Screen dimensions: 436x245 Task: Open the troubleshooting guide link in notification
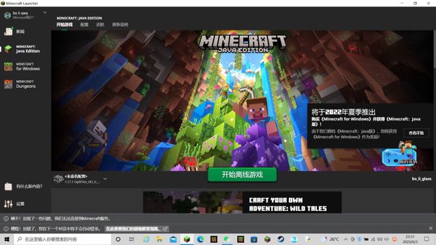click(136, 229)
